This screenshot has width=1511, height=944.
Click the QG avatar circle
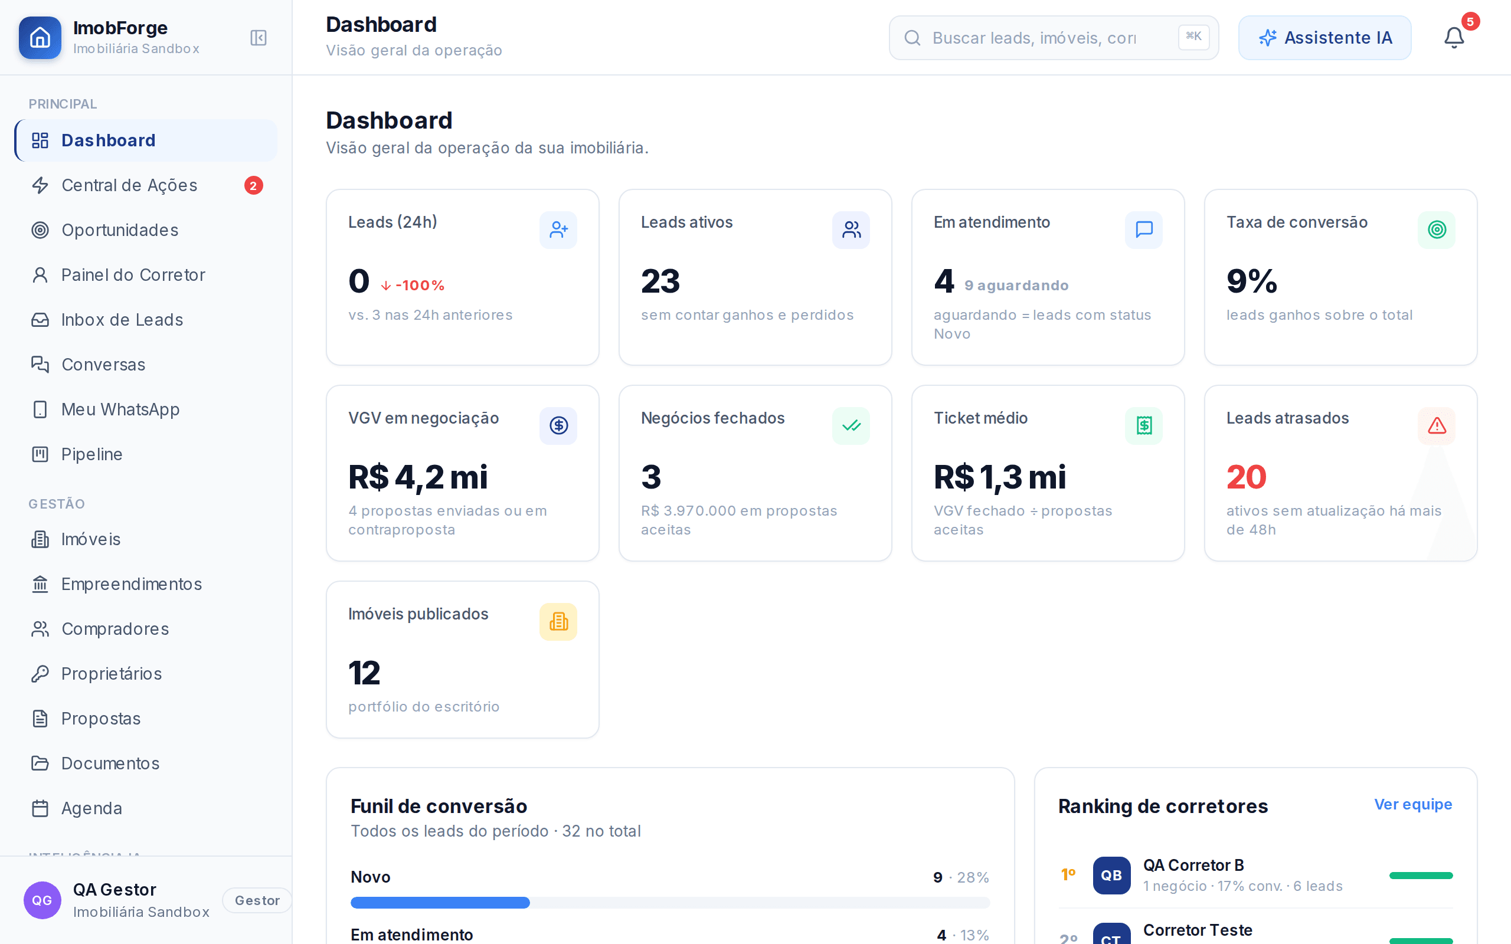click(x=42, y=900)
